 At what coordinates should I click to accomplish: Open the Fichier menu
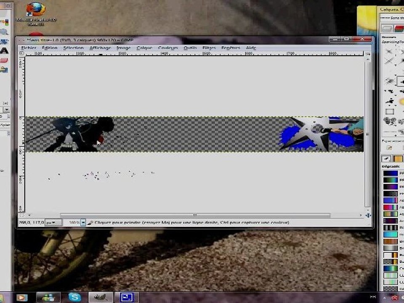coord(29,48)
